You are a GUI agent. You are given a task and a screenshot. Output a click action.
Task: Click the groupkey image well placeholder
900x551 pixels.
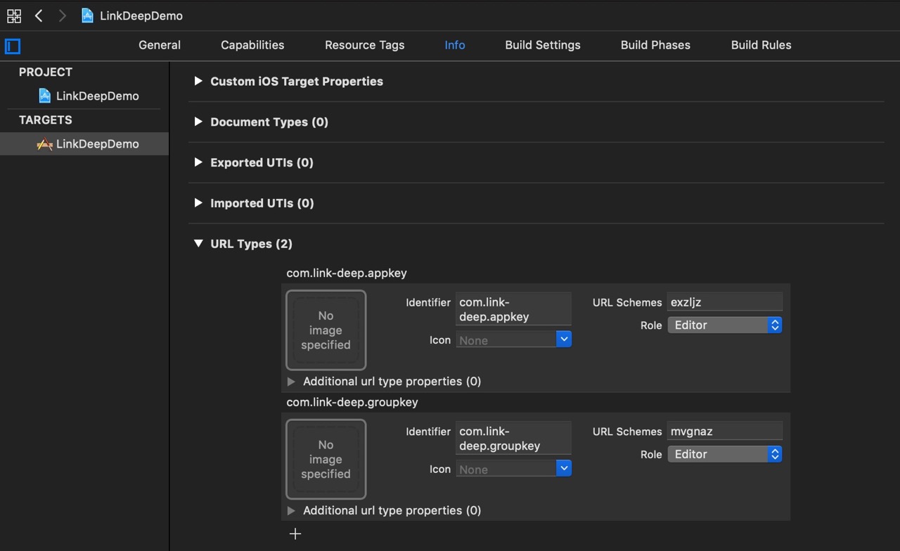(x=326, y=460)
